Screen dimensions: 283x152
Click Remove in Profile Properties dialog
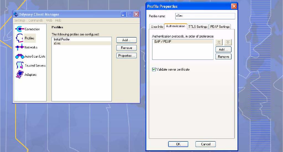223,56
